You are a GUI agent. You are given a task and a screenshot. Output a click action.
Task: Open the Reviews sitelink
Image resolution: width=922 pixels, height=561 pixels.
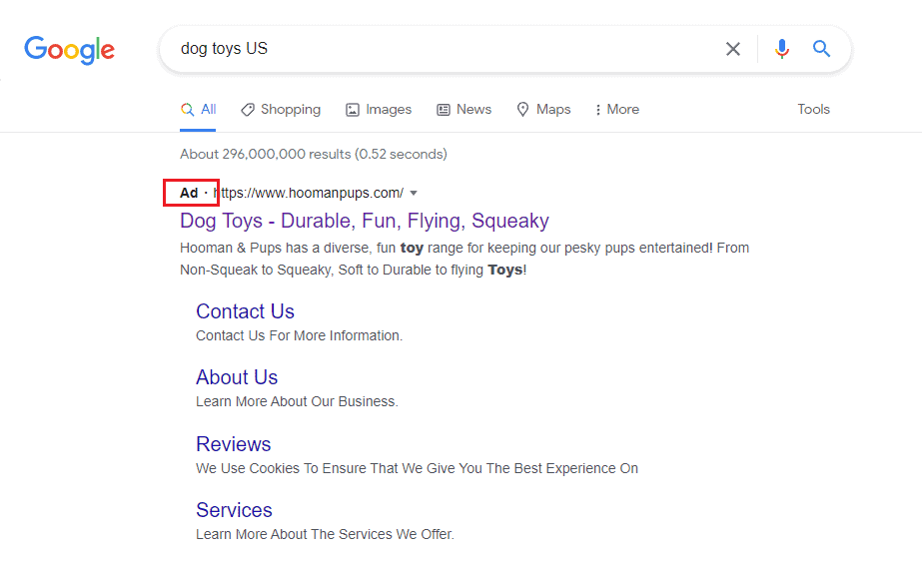click(x=234, y=444)
